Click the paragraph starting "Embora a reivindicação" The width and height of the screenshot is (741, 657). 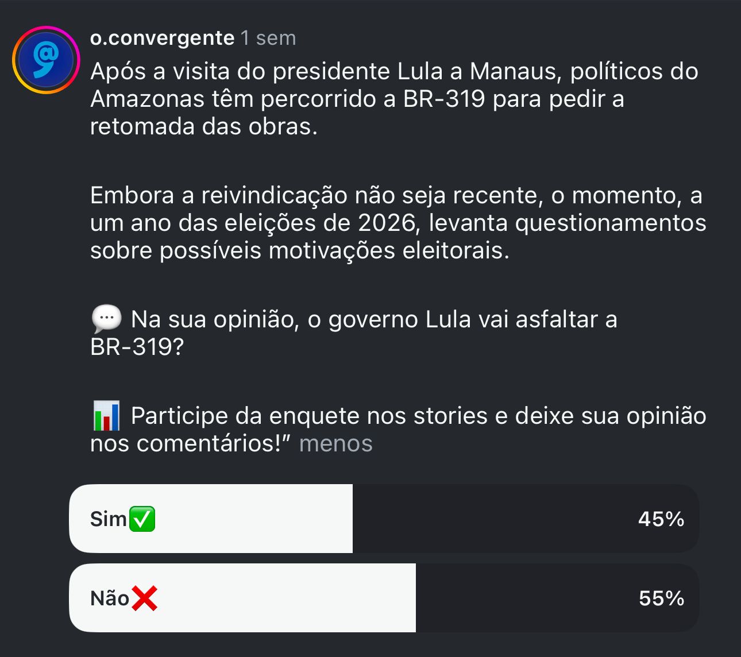coord(396,223)
